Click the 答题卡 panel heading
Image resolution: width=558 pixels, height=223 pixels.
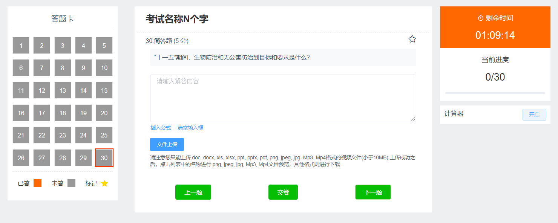(63, 18)
